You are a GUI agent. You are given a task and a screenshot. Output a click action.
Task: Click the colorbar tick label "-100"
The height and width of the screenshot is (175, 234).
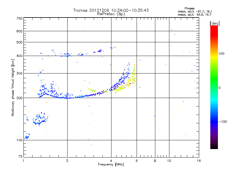pos(223,122)
